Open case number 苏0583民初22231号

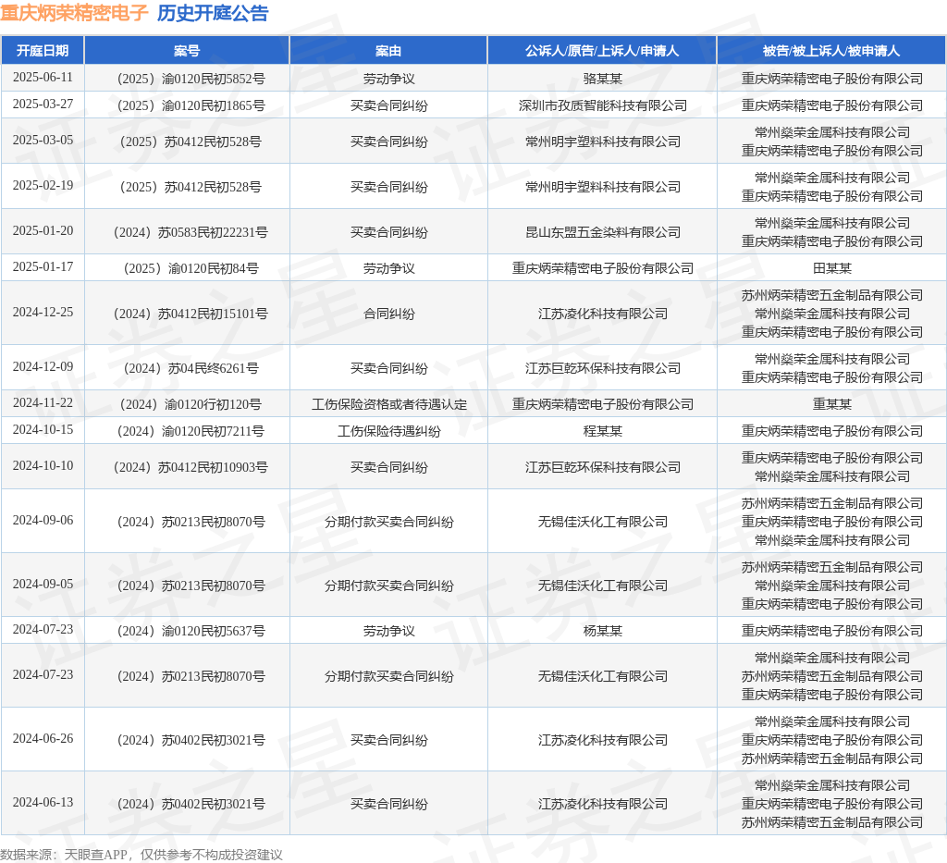pyautogui.click(x=187, y=232)
